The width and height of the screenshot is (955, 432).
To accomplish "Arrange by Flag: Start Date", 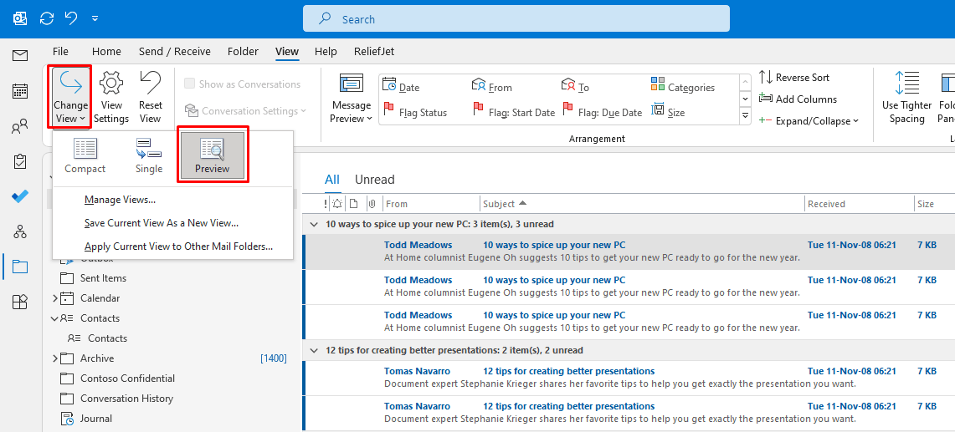I will pos(513,113).
